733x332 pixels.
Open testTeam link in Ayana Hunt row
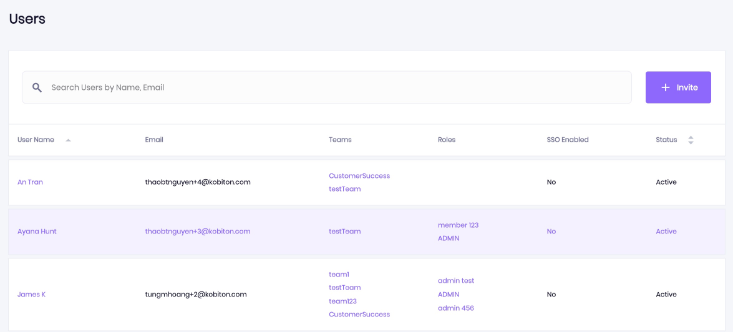pyautogui.click(x=344, y=231)
